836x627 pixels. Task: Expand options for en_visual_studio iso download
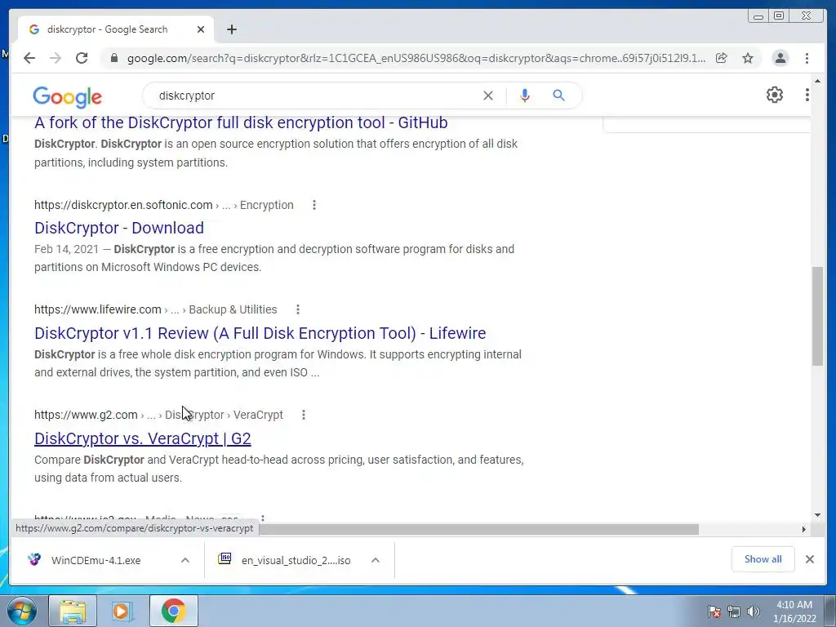[x=376, y=560]
